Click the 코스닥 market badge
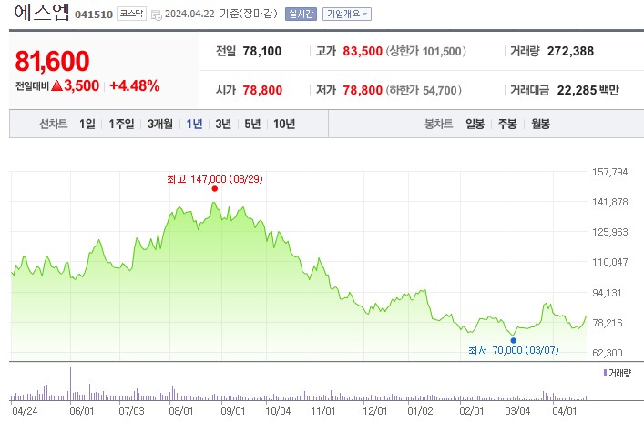The image size is (644, 421). pos(131,14)
